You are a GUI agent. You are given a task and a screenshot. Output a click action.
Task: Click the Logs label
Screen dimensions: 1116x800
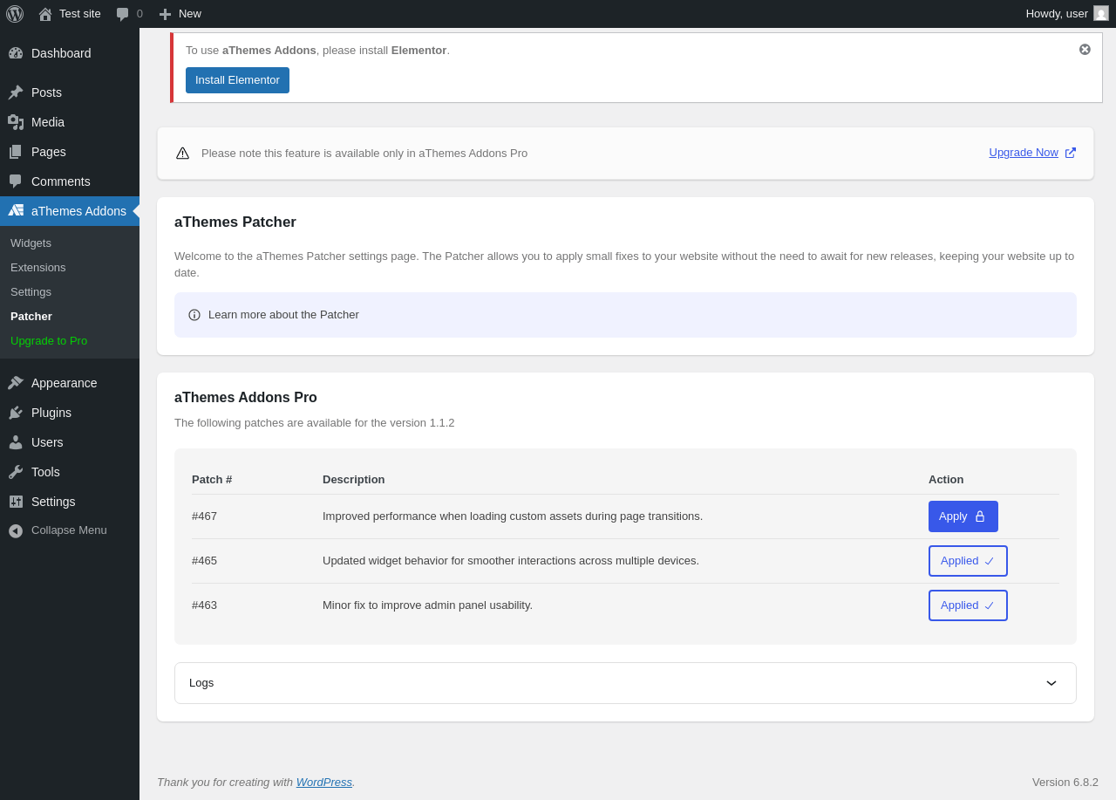tap(201, 683)
